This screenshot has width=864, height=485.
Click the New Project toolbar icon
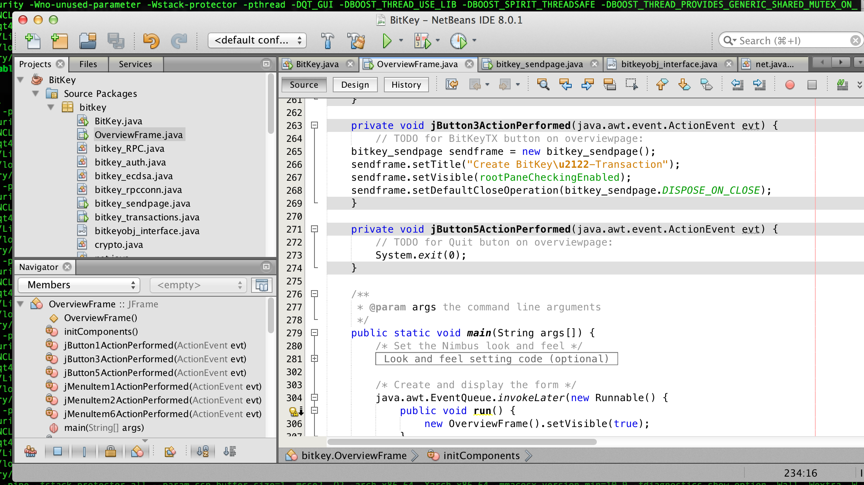[x=60, y=41]
